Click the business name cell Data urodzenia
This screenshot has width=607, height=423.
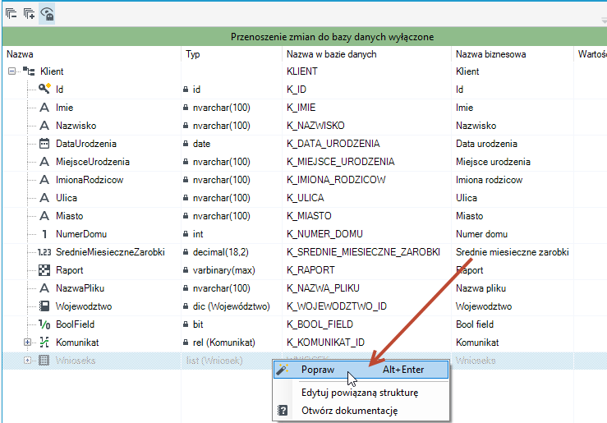486,144
